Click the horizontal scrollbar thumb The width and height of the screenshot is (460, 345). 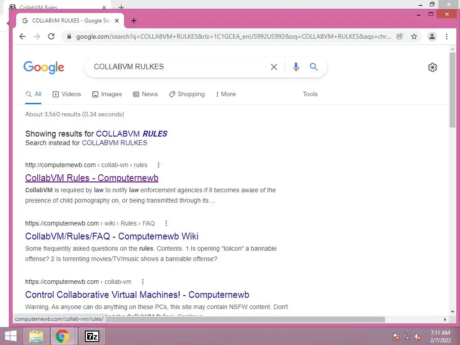pyautogui.click(x=246, y=319)
